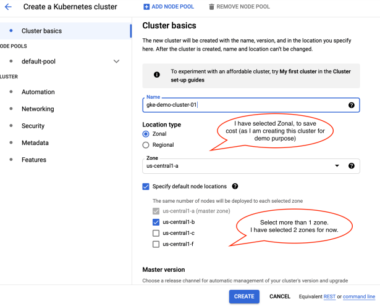Select the Regional location type

click(x=146, y=145)
